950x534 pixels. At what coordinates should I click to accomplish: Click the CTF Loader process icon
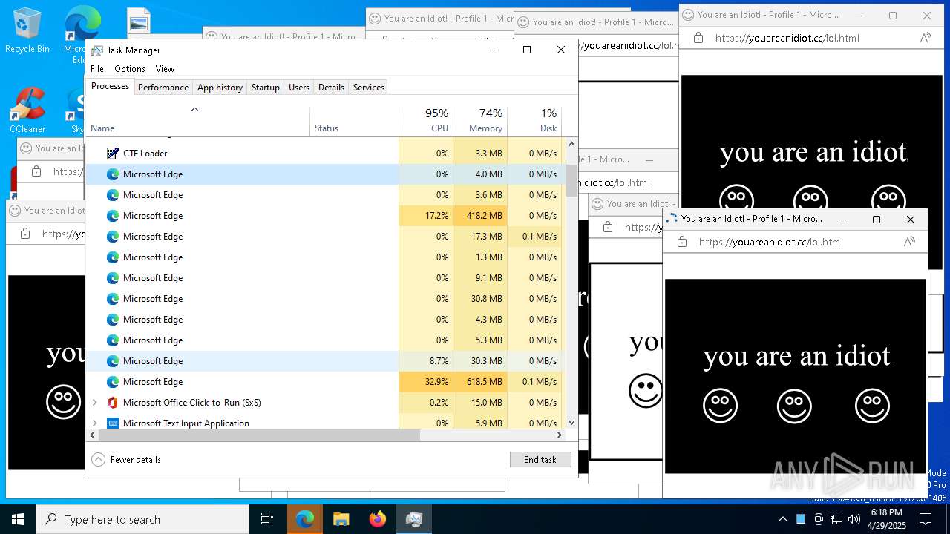[113, 154]
